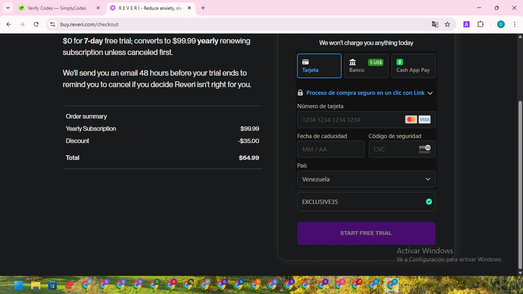Switch to the Verify Codes SimplyCodes tab

pos(57,8)
